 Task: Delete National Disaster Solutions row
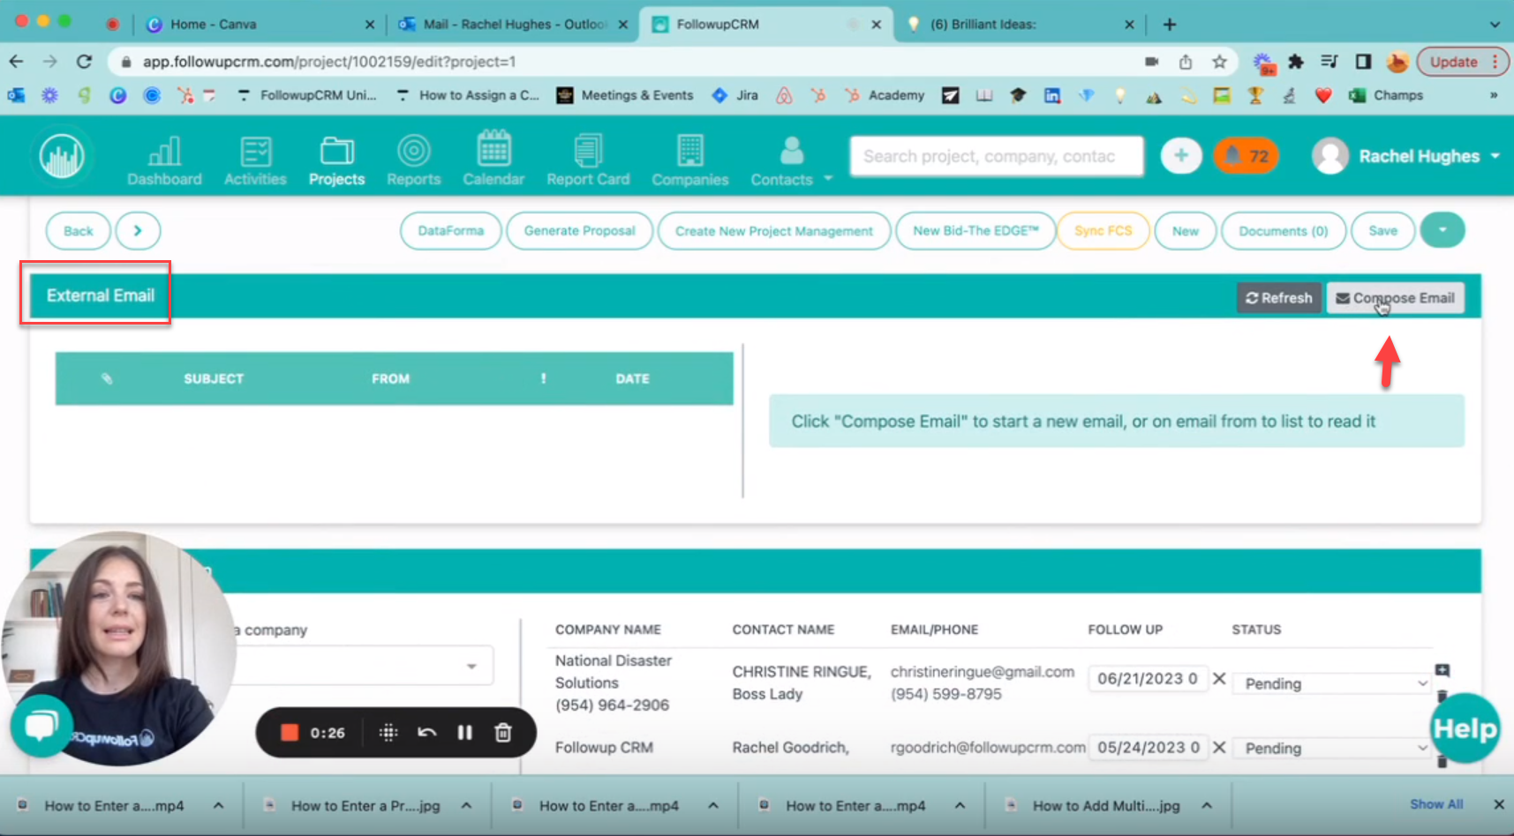pos(1442,697)
